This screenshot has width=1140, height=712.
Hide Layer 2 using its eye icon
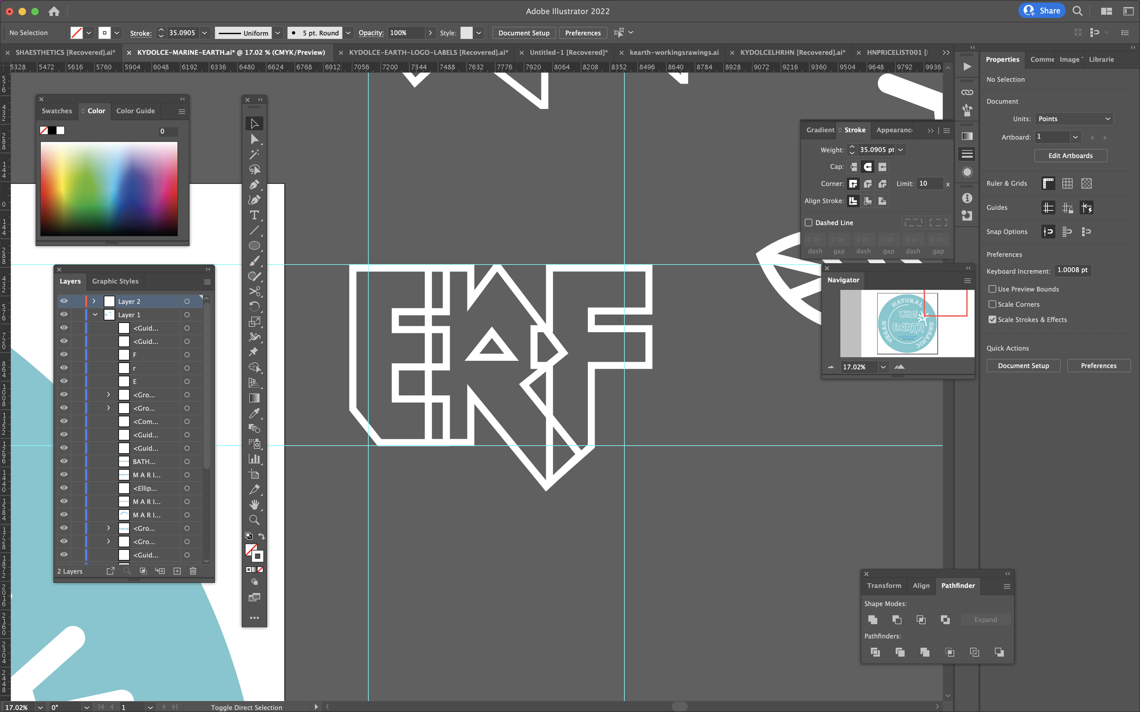click(x=64, y=302)
